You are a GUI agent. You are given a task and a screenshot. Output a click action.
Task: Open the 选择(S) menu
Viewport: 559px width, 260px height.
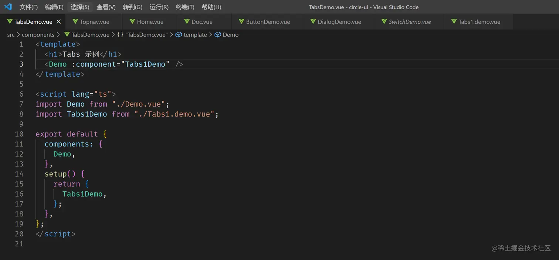(80, 7)
